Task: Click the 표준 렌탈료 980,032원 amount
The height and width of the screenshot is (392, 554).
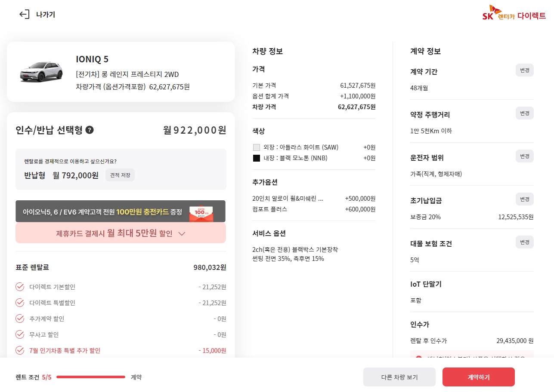Action: tap(210, 267)
